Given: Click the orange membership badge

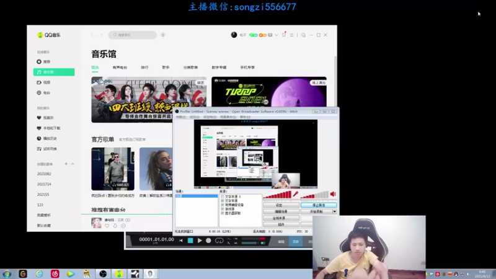Looking at the screenshot, I should [x=262, y=35].
